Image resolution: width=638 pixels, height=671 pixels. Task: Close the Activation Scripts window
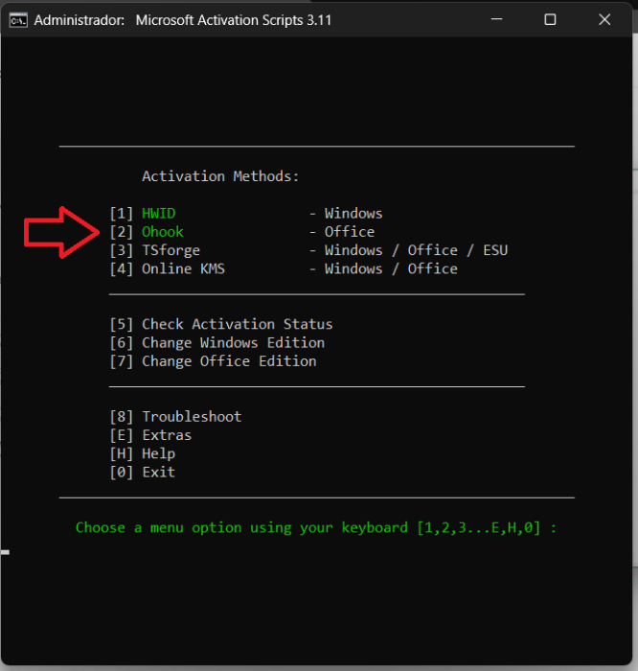click(x=604, y=19)
